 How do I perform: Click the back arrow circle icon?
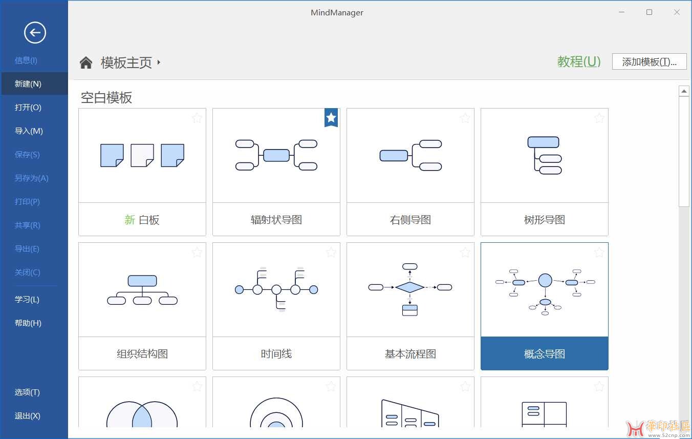point(35,33)
